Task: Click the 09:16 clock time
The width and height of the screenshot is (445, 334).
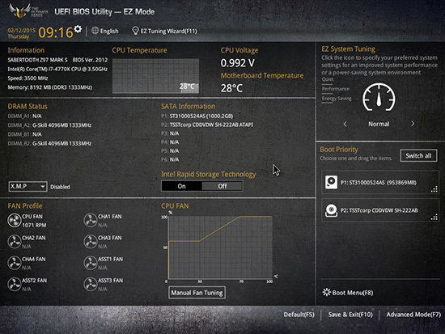Action: (56, 32)
